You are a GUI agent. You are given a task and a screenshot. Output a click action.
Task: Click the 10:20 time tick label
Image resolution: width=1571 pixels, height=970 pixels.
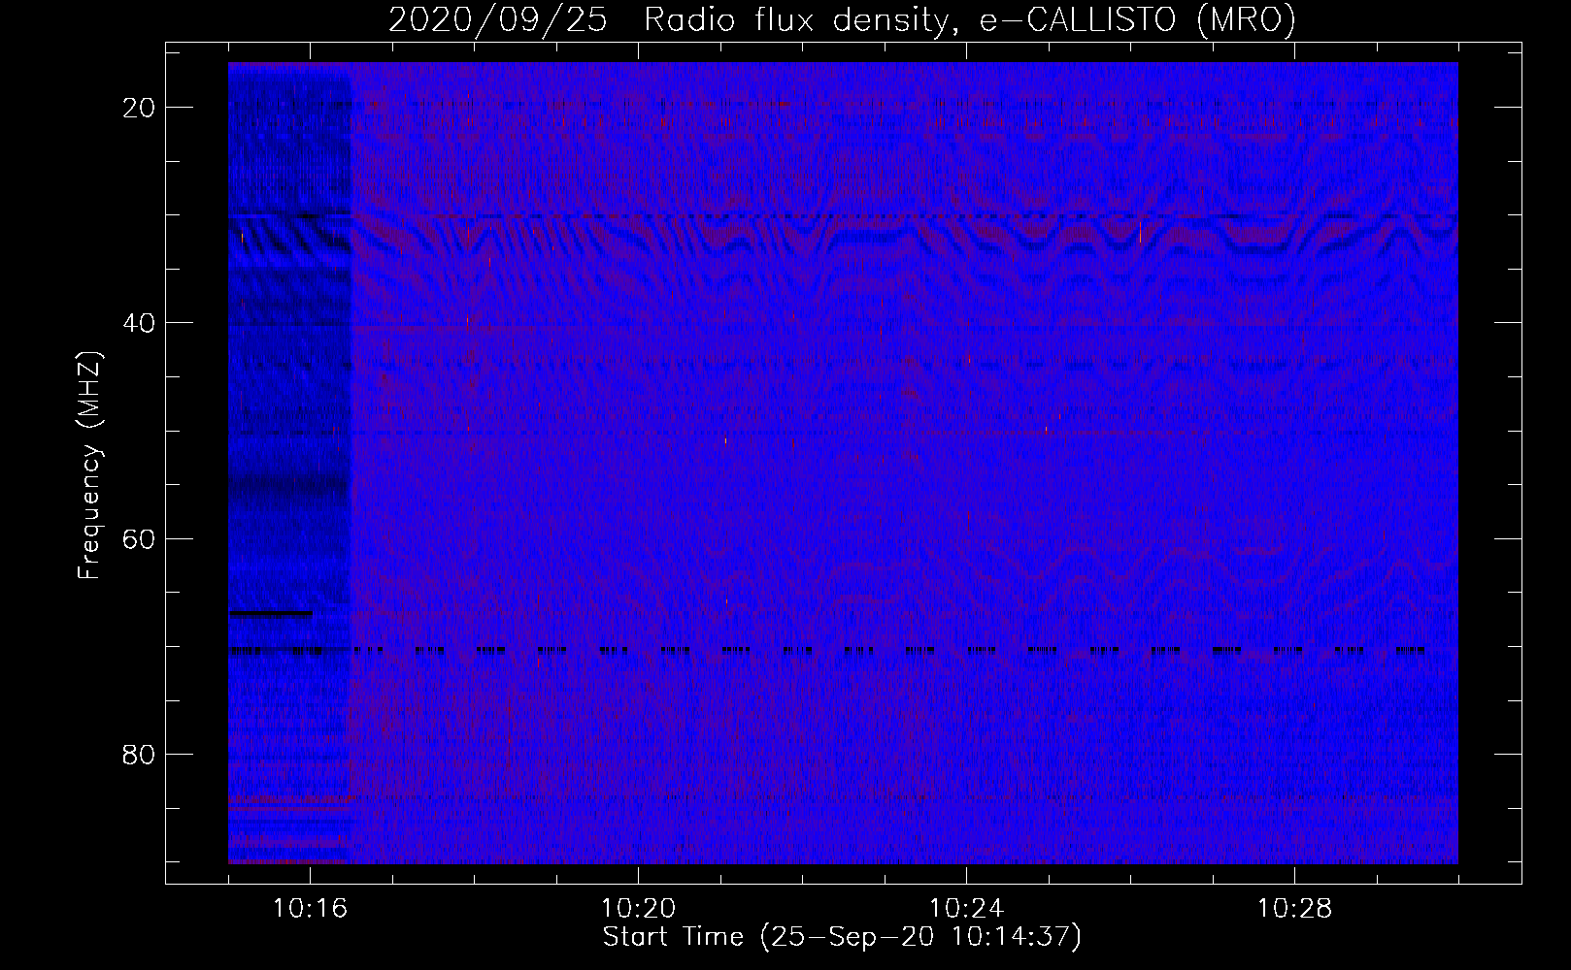[x=638, y=909]
